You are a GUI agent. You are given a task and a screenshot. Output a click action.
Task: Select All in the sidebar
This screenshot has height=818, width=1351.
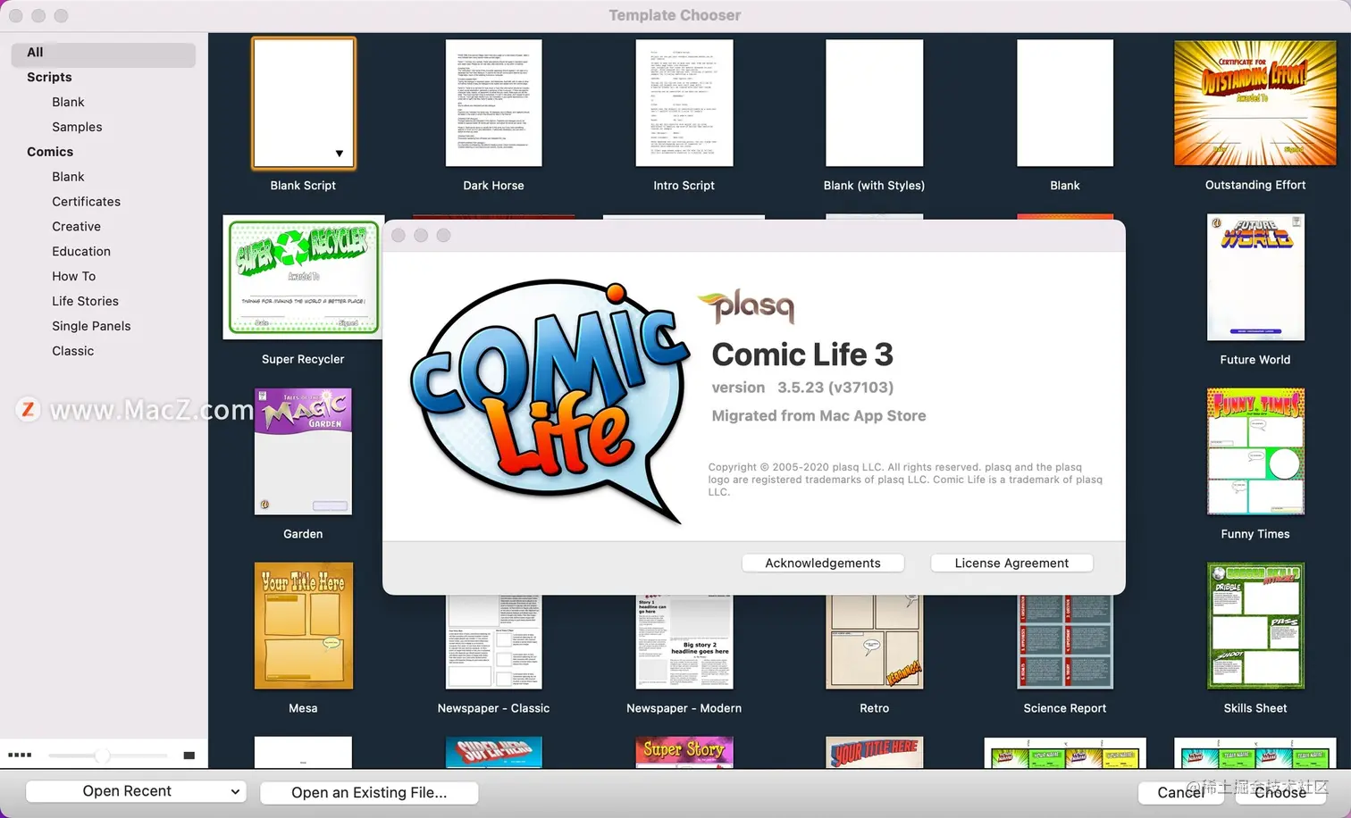[104, 53]
